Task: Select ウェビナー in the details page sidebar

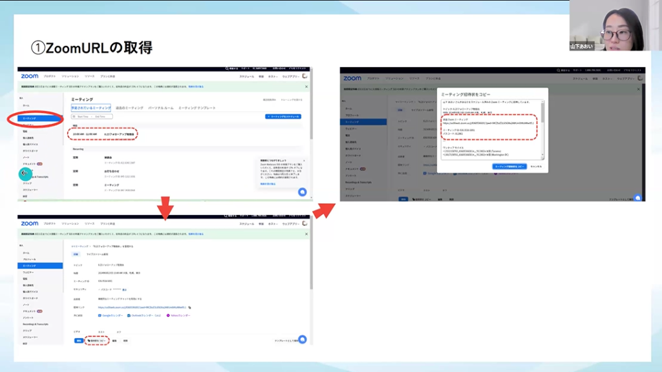Action: (x=28, y=273)
